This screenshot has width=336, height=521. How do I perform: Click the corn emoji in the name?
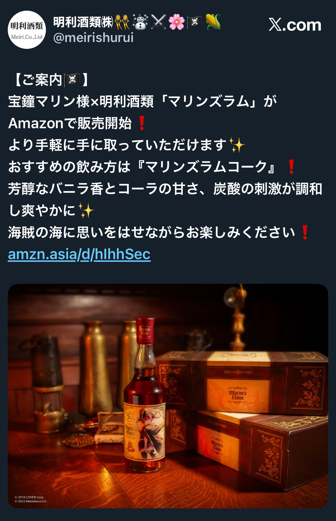(x=213, y=22)
